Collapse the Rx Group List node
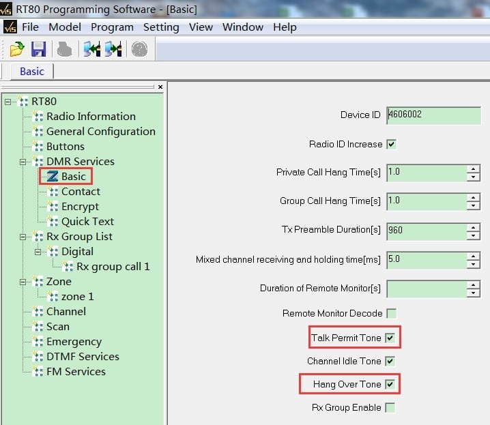 23,237
